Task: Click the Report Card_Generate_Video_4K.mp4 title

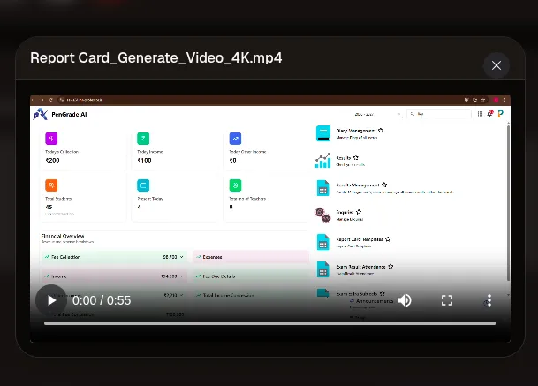Action: [156, 57]
